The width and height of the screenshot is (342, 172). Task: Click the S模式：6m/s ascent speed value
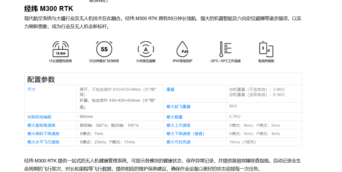click(x=254, y=125)
